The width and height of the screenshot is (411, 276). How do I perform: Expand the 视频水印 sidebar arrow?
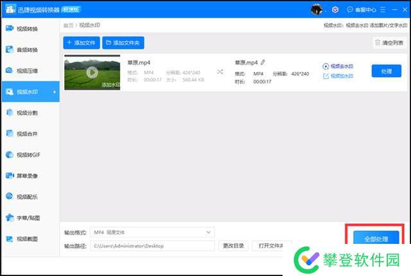pos(54,92)
